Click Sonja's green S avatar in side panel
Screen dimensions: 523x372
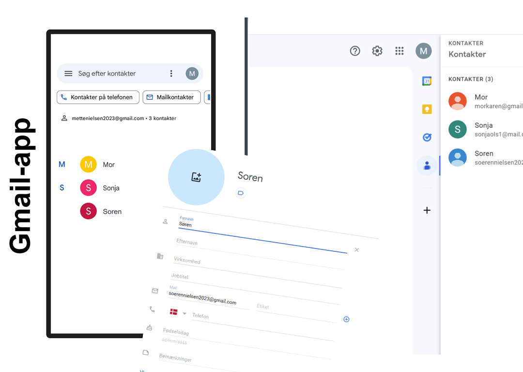(x=458, y=129)
